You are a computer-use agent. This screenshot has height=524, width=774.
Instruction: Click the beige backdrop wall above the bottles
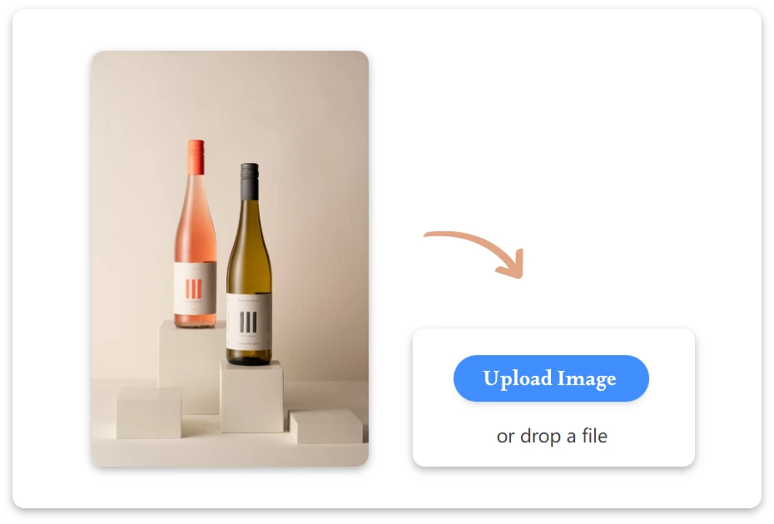[230, 94]
